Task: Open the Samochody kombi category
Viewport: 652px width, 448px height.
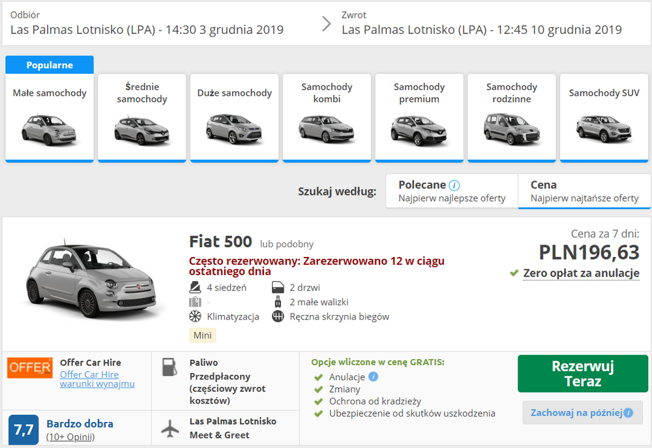Action: point(327,118)
